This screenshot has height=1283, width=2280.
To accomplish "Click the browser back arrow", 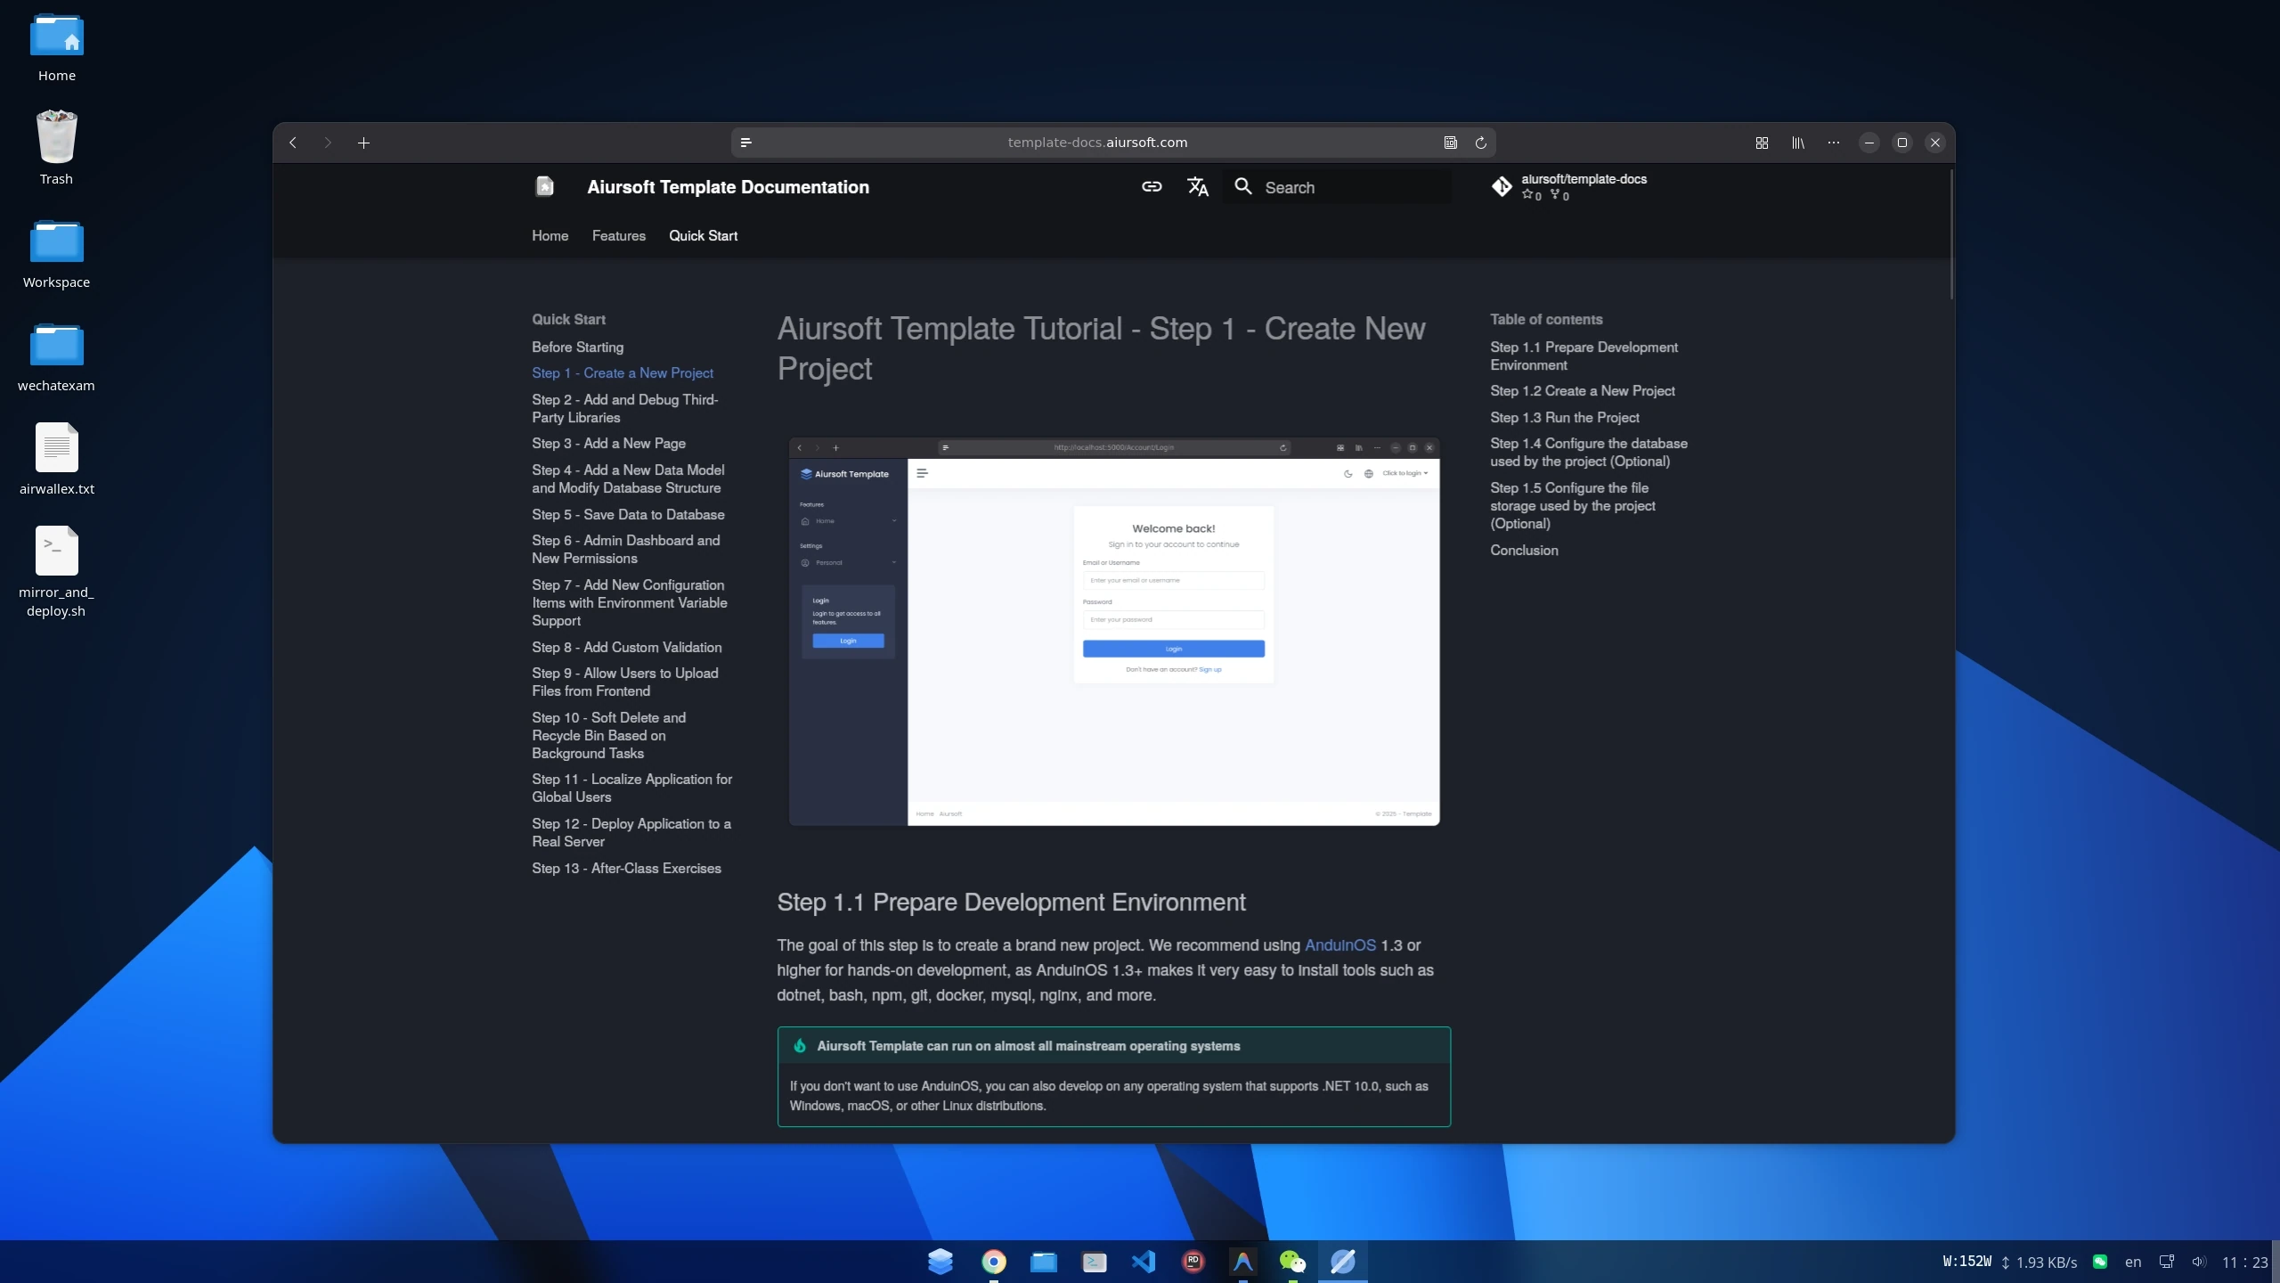I will tap(293, 143).
